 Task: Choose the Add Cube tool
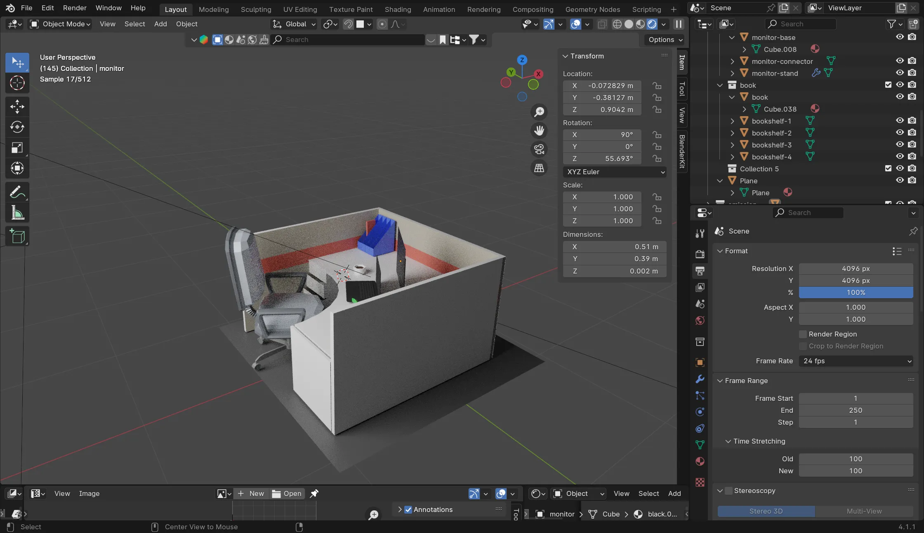point(17,236)
